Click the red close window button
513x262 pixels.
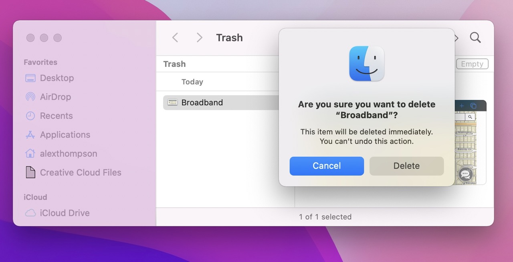pos(30,38)
